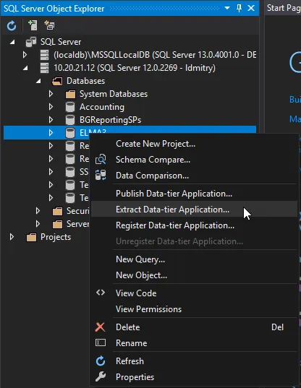Choose Publish Data-tier Application
Screen dimensions: 301x388
(194, 194)
